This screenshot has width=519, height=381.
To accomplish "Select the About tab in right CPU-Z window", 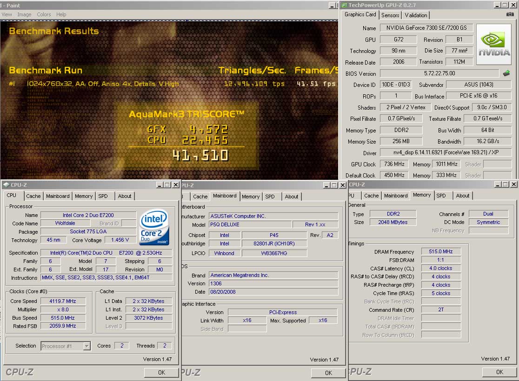I will [x=462, y=196].
